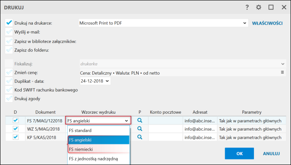The width and height of the screenshot is (291, 165).
Task: Confirm printing with the OK button
Action: coord(240,154)
